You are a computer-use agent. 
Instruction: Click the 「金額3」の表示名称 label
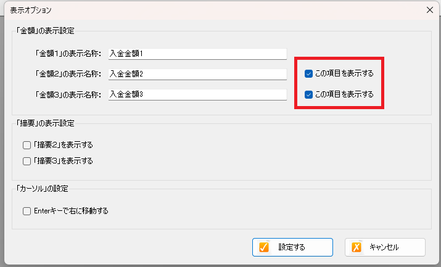pyautogui.click(x=68, y=95)
